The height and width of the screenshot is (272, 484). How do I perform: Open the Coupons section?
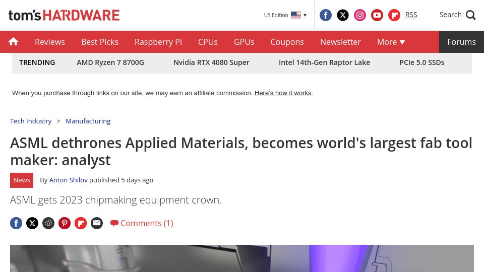[287, 42]
